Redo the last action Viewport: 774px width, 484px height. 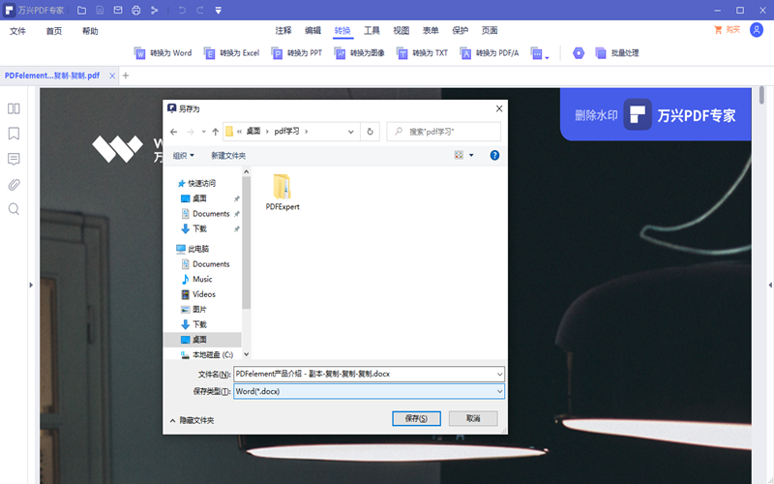pyautogui.click(x=200, y=10)
